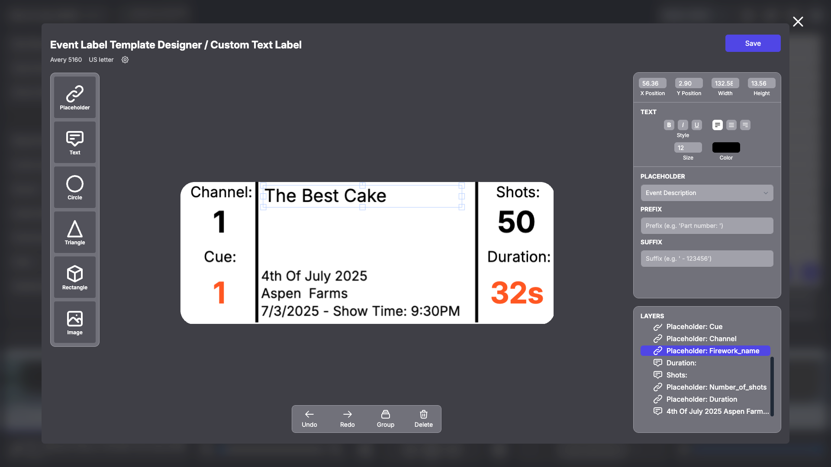The image size is (831, 467).
Task: Select Placeholder: Cue layer
Action: (x=694, y=326)
